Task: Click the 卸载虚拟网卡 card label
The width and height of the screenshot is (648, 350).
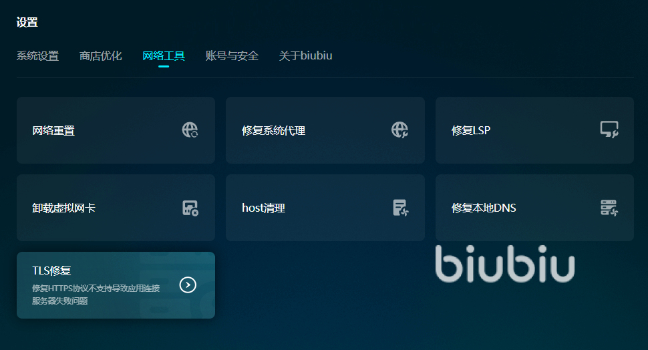Action: tap(63, 208)
